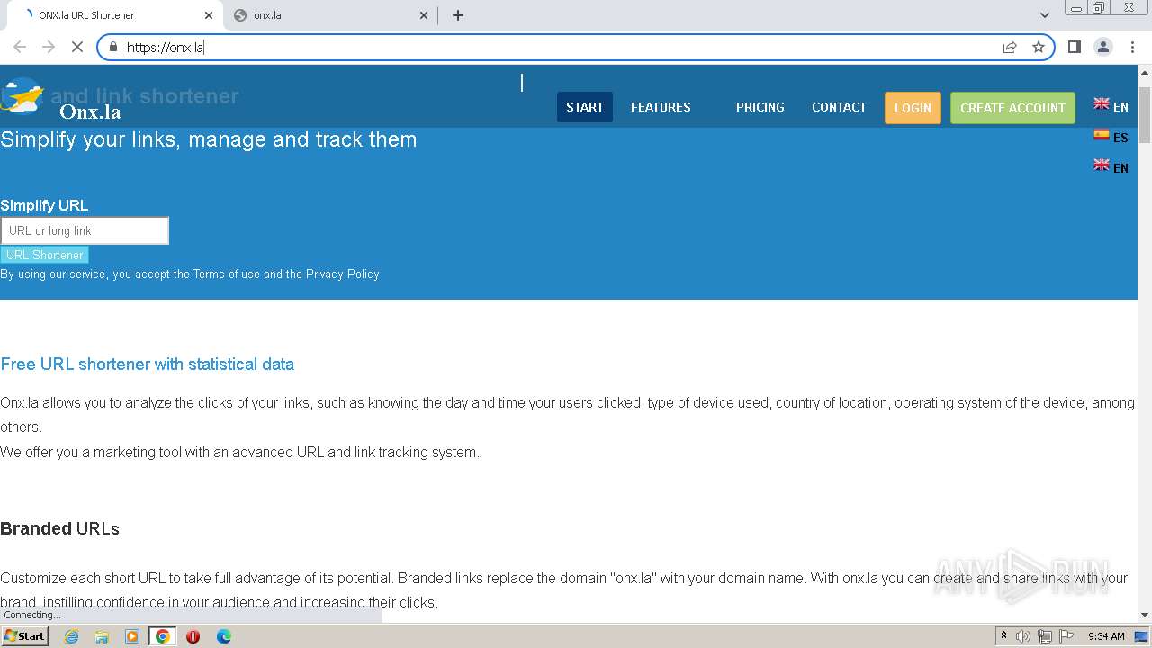Go back with the browser arrow
This screenshot has height=648, width=1152.
pyautogui.click(x=20, y=47)
